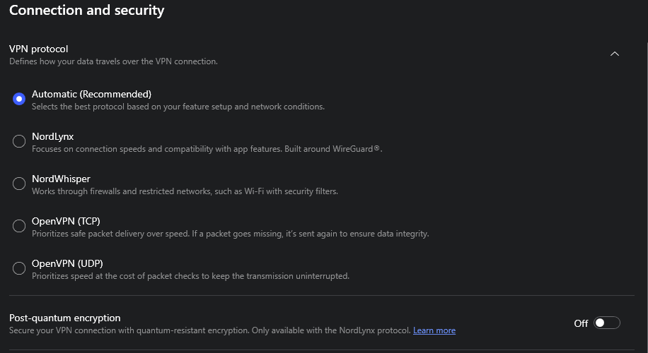
Task: Click the Off status text beside toggle
Action: click(x=581, y=323)
